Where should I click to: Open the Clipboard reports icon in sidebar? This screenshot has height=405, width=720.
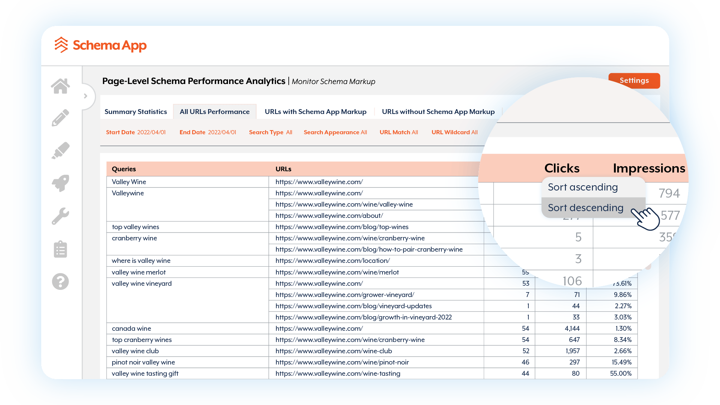(x=60, y=249)
